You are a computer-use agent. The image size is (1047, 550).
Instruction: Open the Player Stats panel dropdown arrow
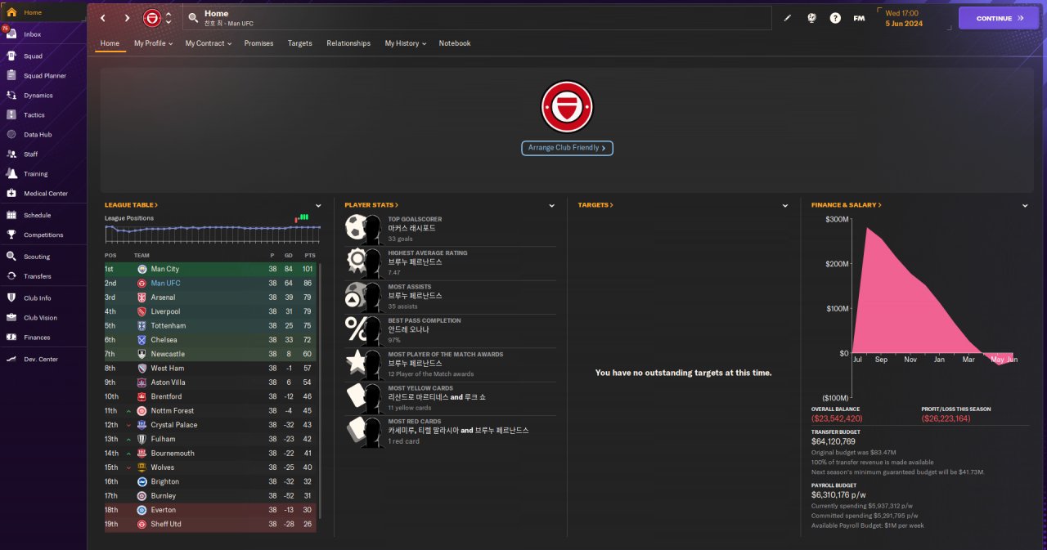coord(552,206)
